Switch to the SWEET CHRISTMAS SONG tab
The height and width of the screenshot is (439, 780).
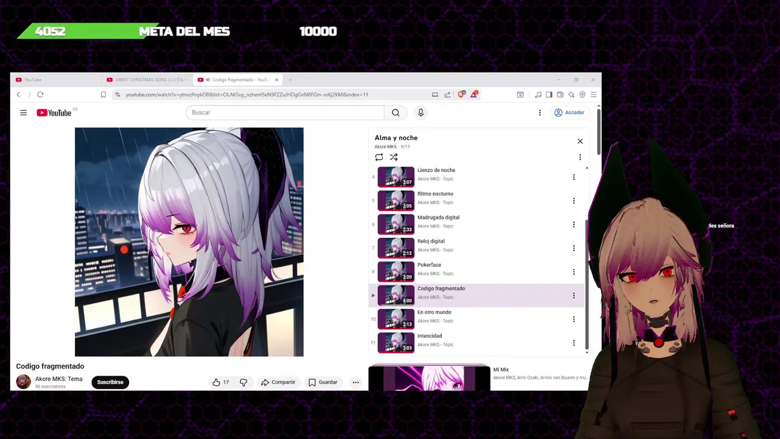click(x=146, y=80)
